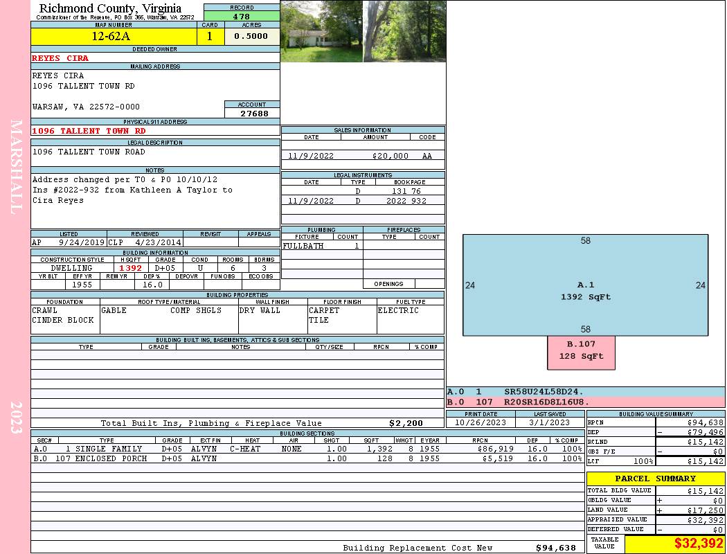This screenshot has height=554, width=727.
Task: Select the acres value 0.5000
Action: 251,37
